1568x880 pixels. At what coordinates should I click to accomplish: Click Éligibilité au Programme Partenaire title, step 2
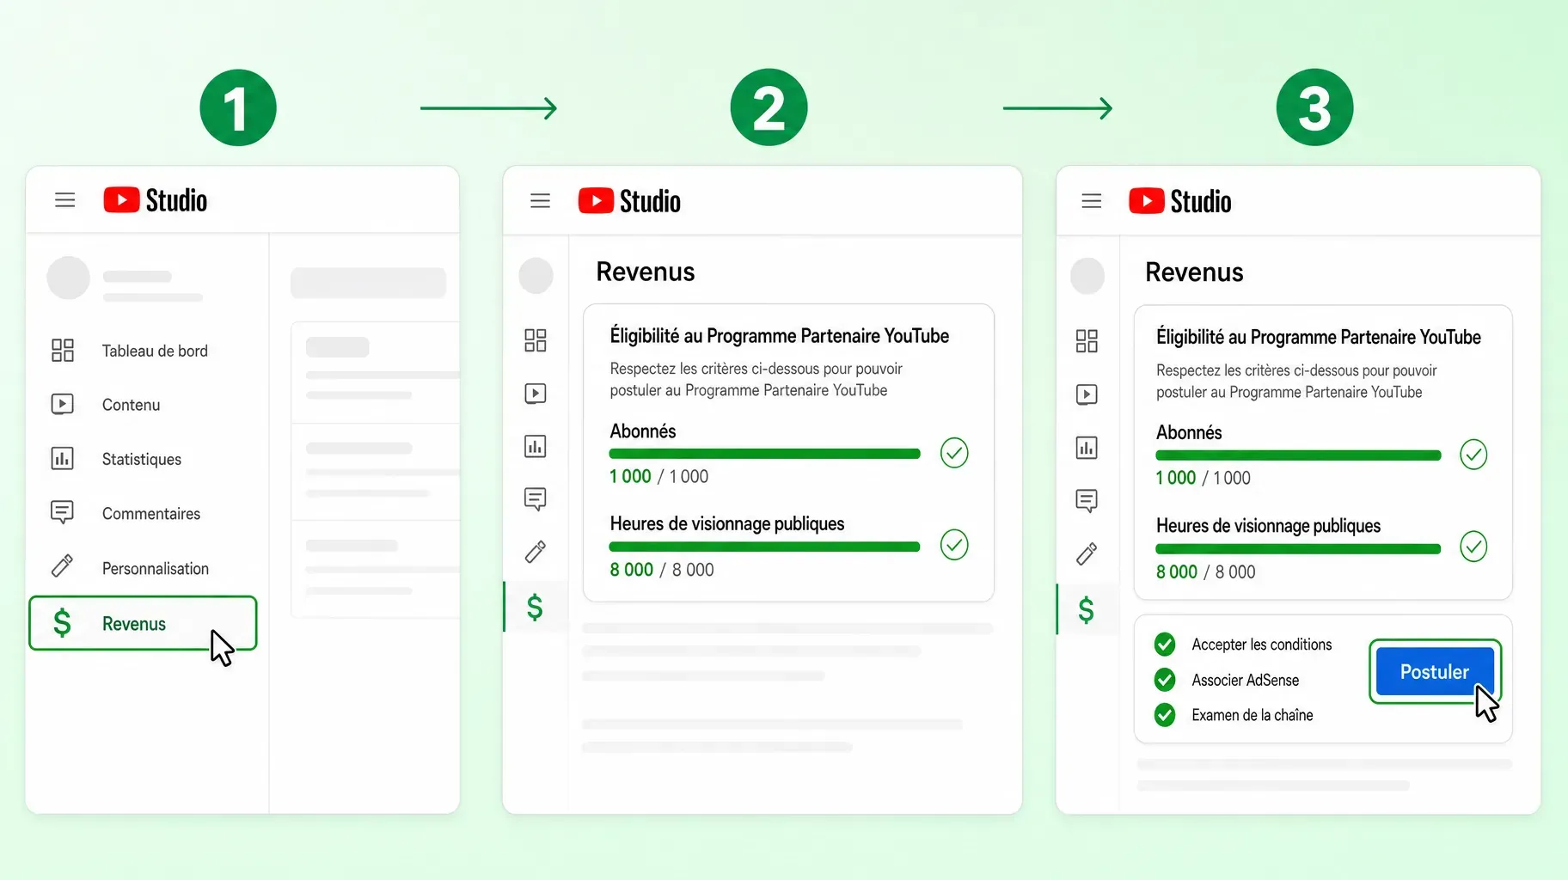click(x=780, y=336)
